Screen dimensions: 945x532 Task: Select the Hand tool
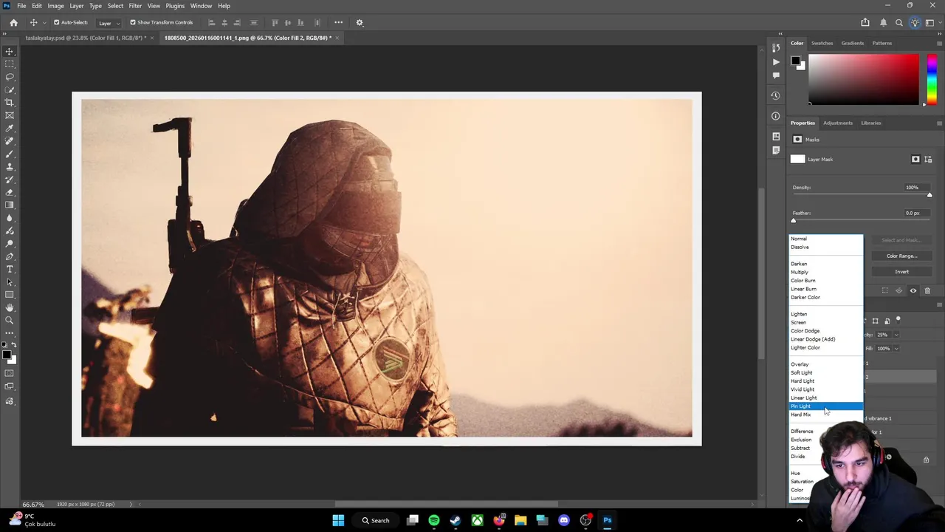pyautogui.click(x=10, y=307)
